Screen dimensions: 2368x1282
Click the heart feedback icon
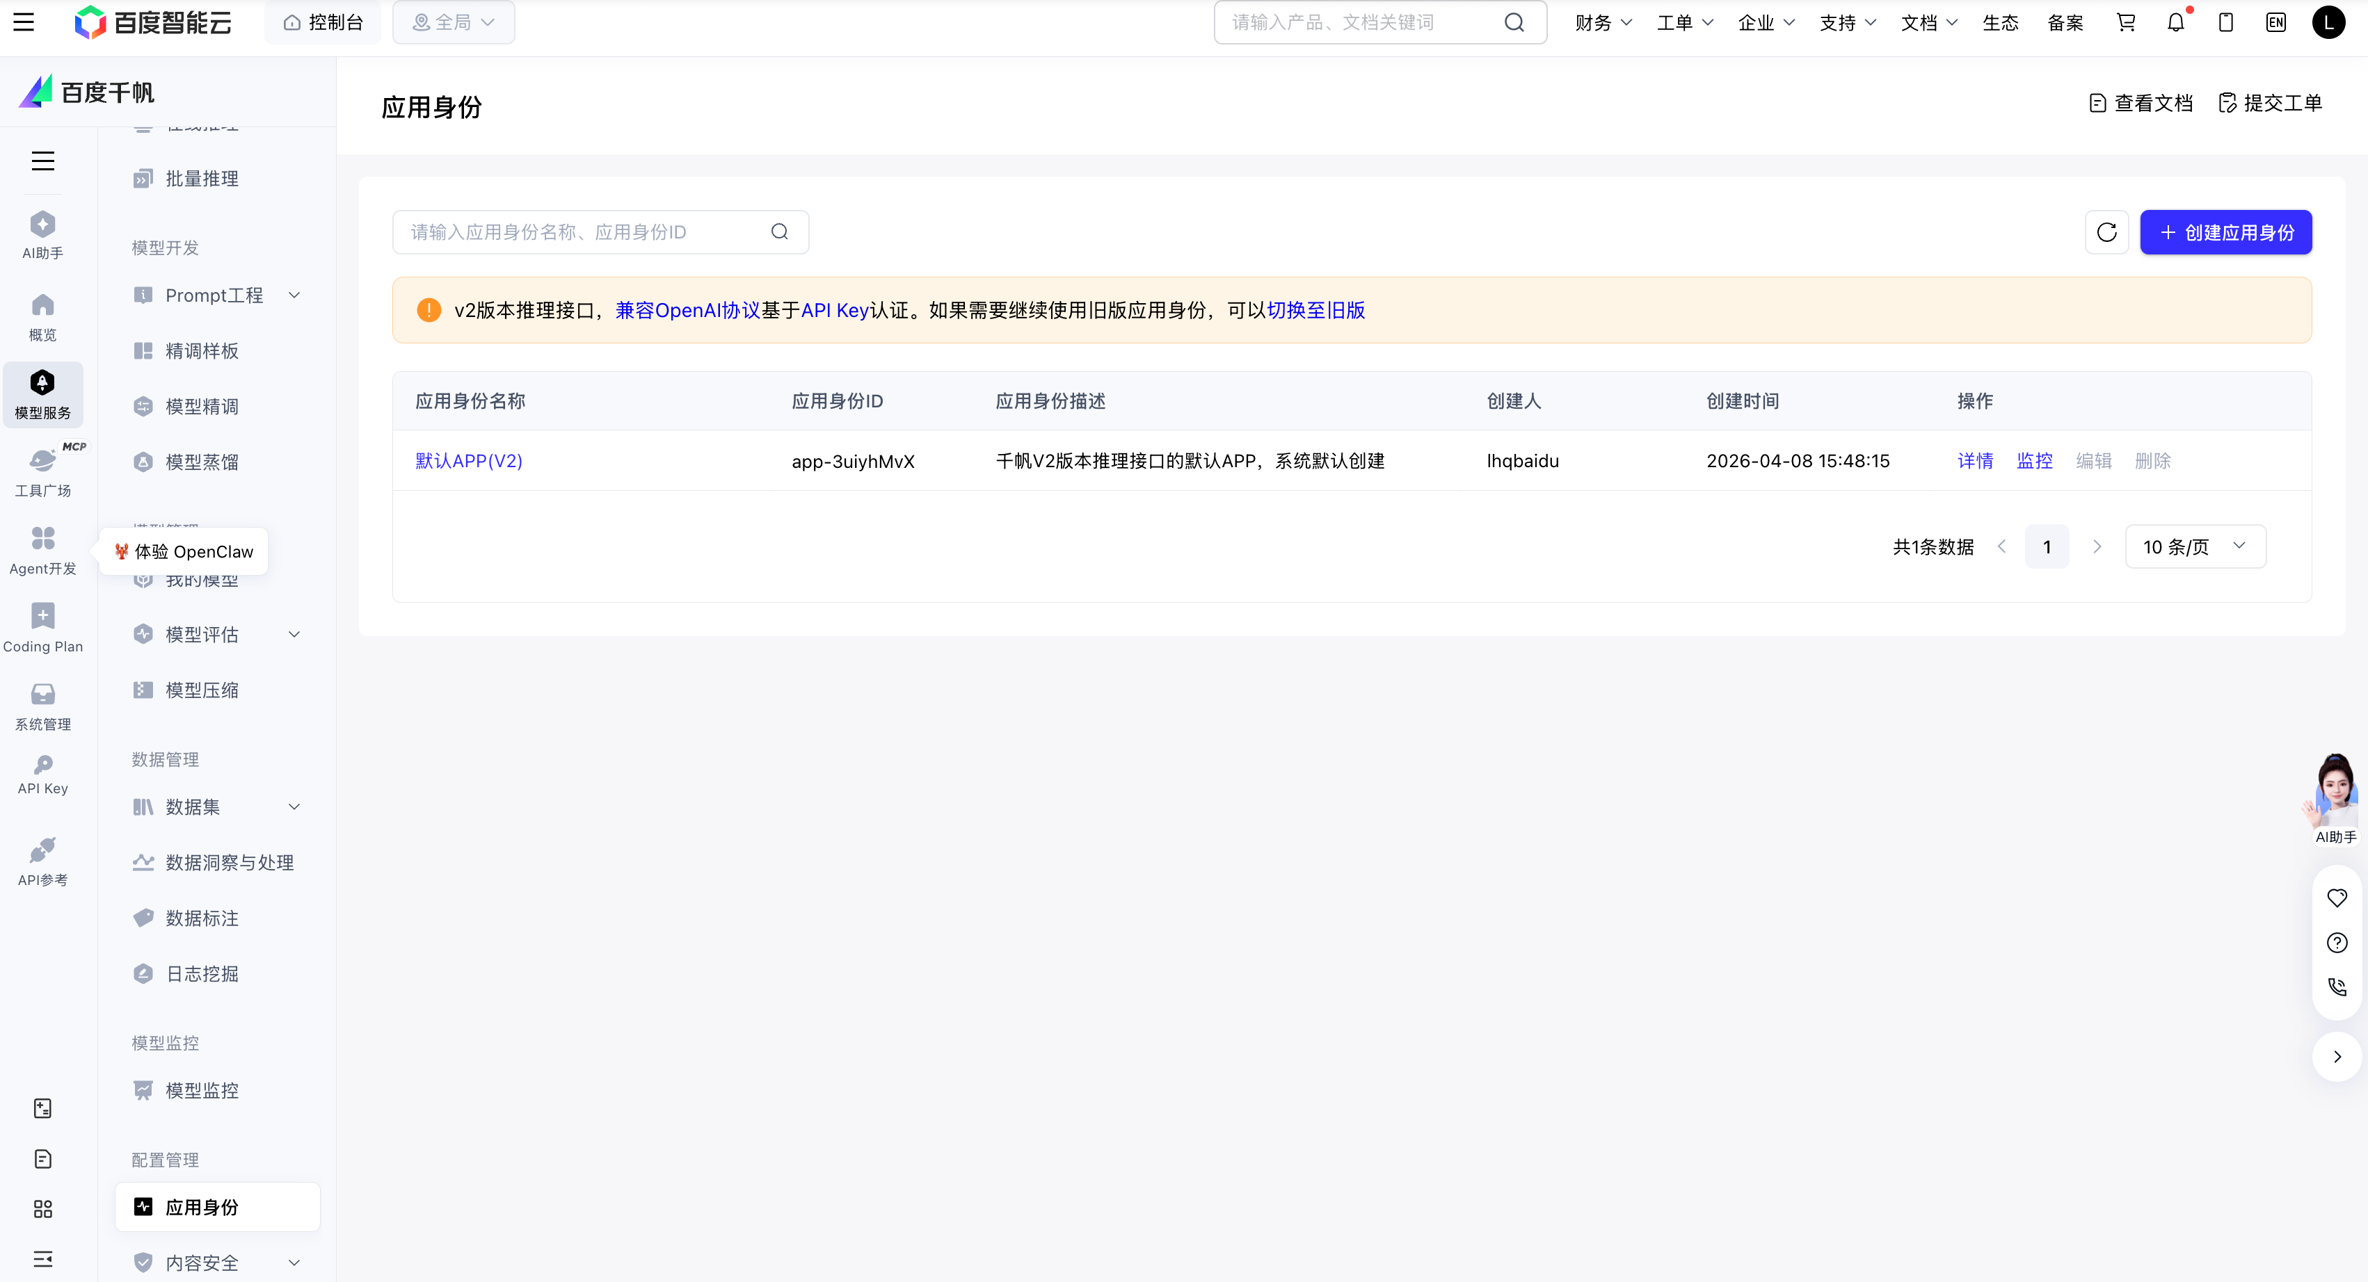click(2337, 898)
